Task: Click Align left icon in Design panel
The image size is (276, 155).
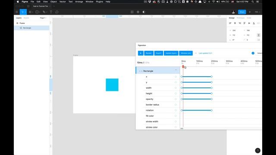Action: click(x=230, y=23)
